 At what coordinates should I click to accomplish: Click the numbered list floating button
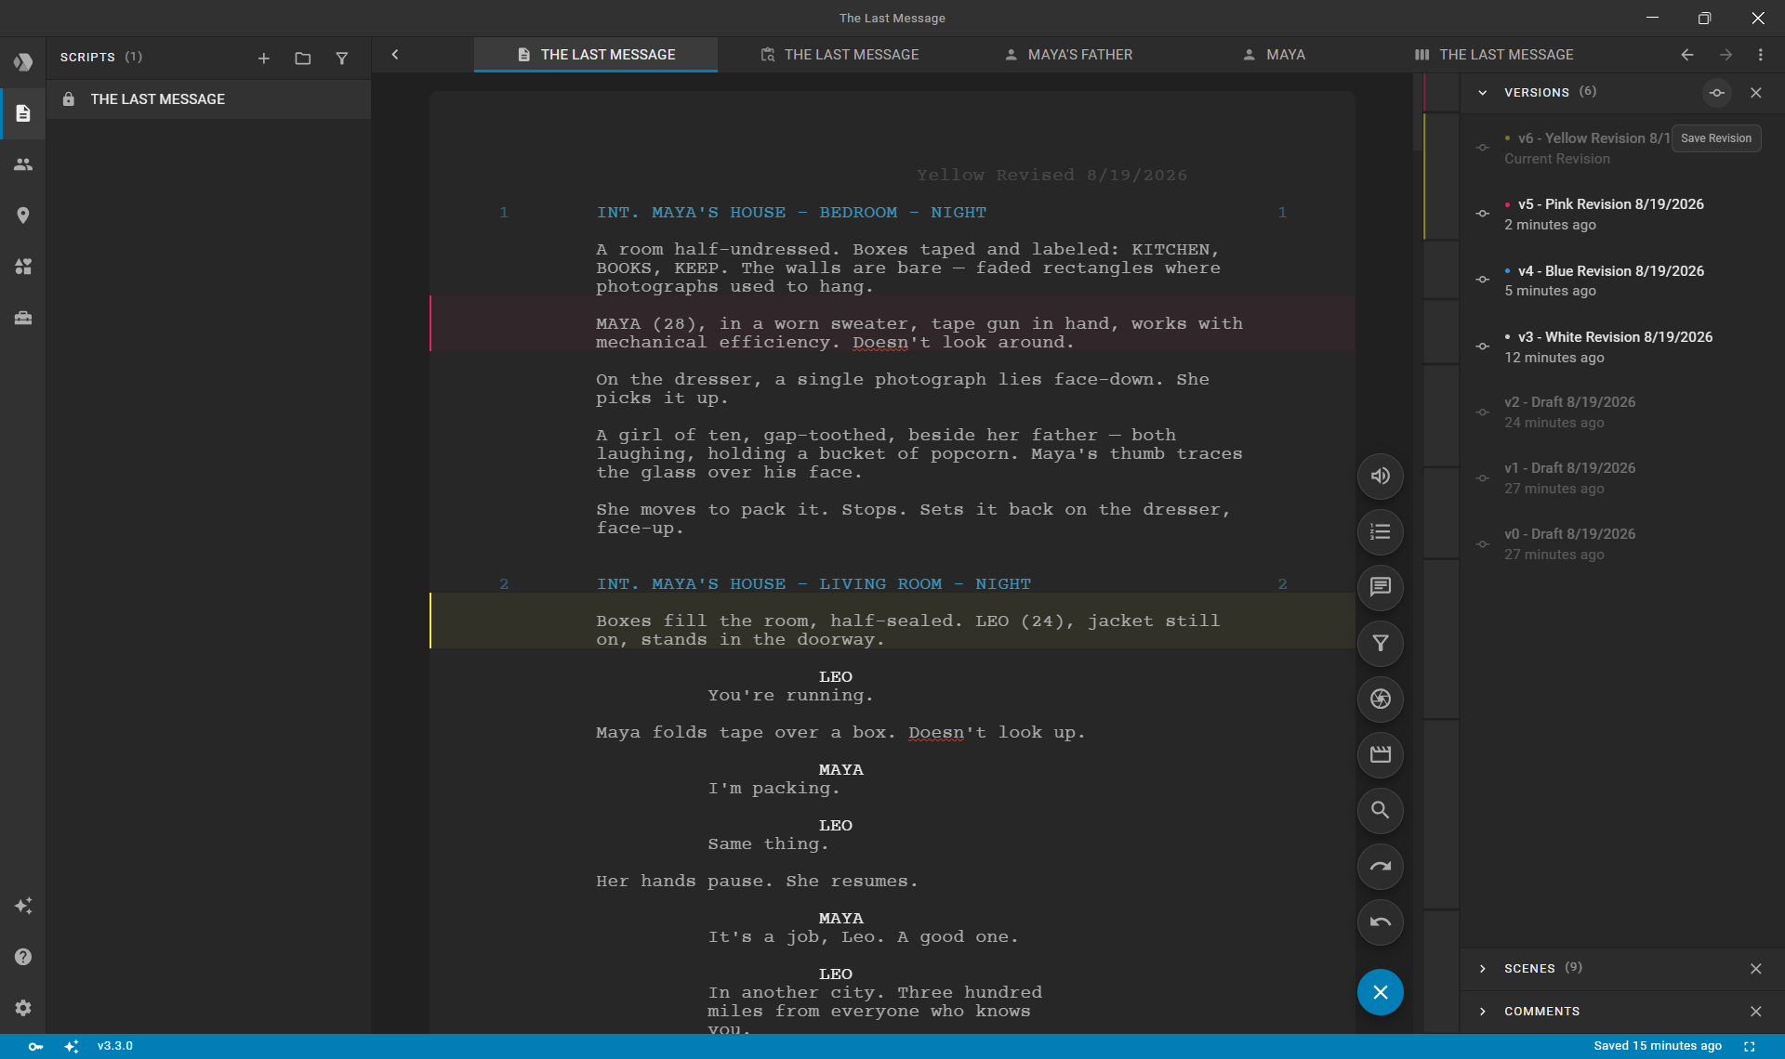click(x=1381, y=532)
